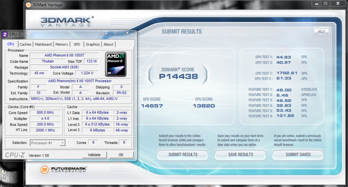Click the Multiplier value x 4.0
Screen dimensions: 348x187
(45, 119)
